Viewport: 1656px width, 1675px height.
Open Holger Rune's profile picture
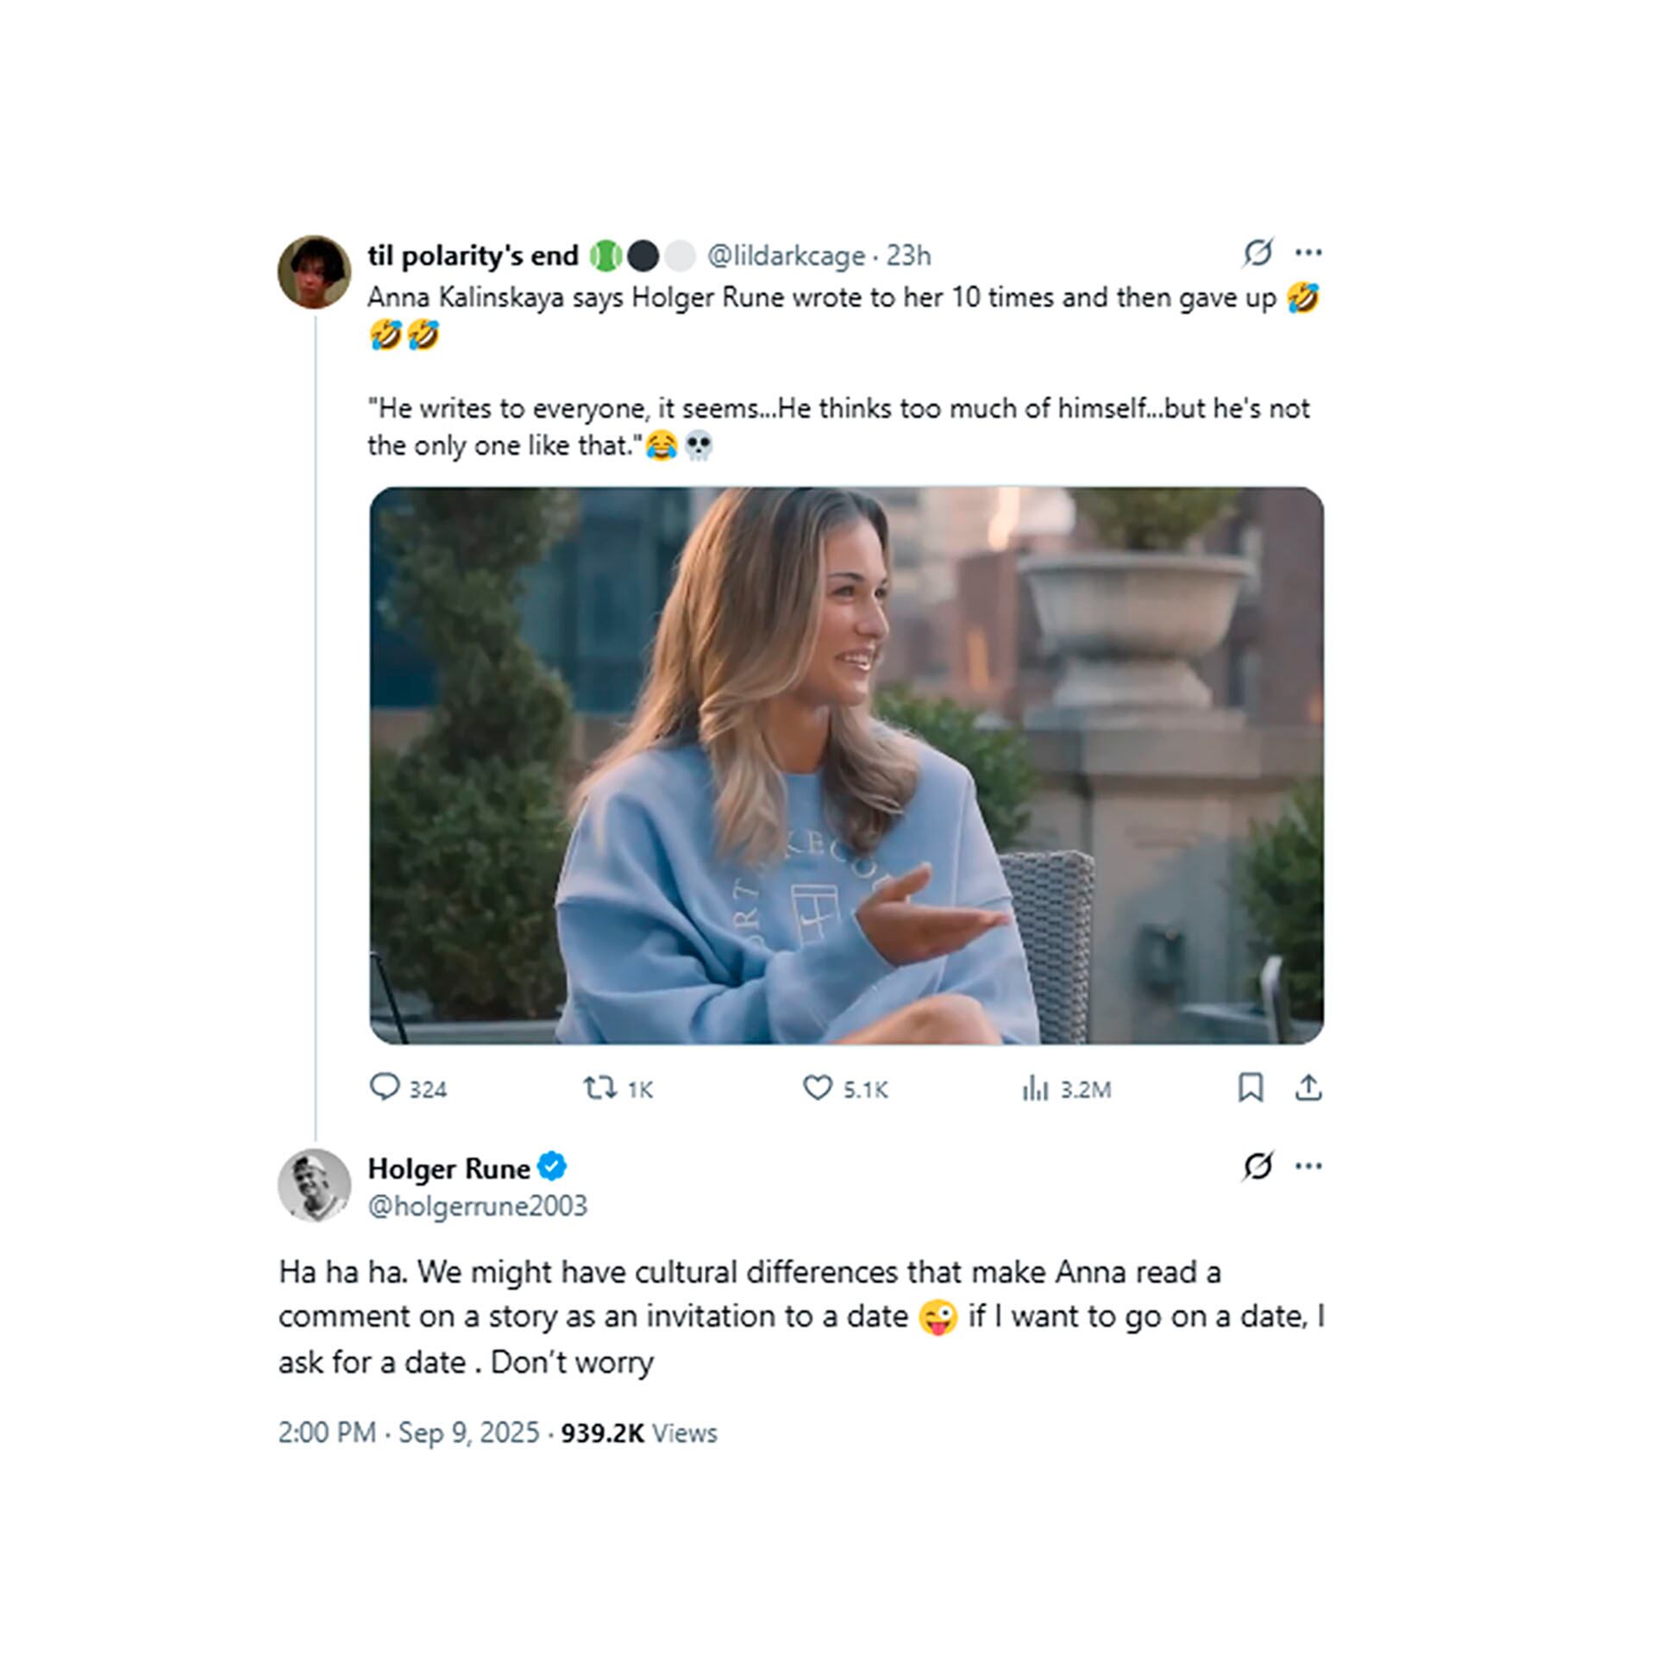point(314,1185)
